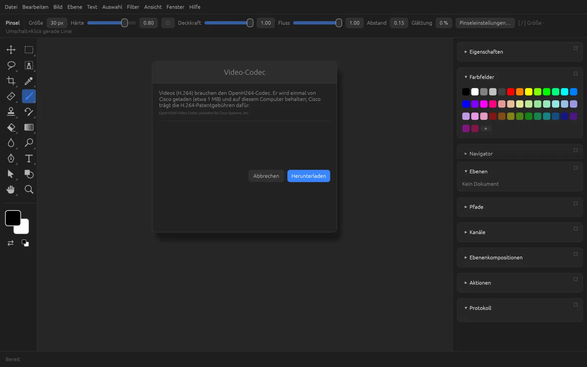The width and height of the screenshot is (587, 367).
Task: Expand the Navigator panel
Action: [x=466, y=154]
